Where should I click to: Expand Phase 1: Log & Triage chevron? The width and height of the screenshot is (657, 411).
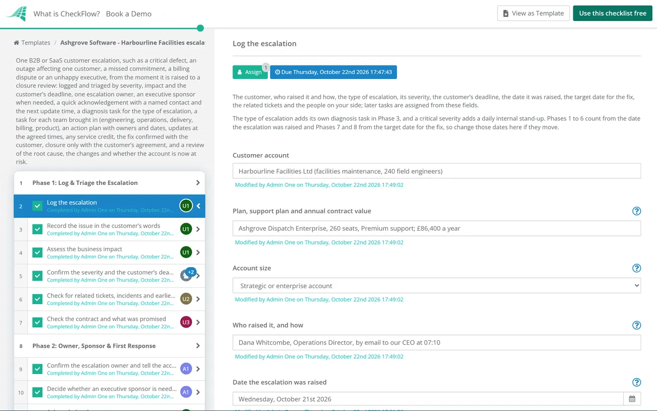point(198,183)
